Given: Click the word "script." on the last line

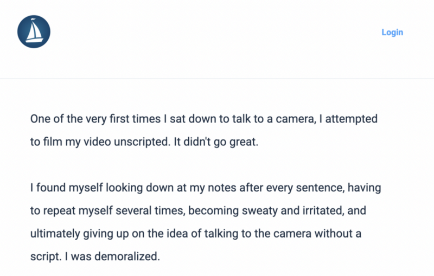Looking at the screenshot, I should pos(46,256).
